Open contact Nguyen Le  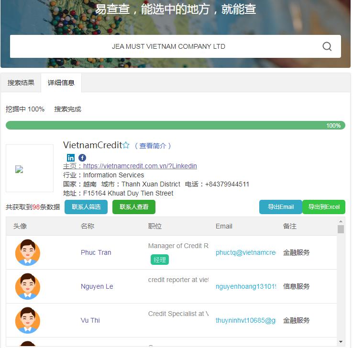(97, 286)
